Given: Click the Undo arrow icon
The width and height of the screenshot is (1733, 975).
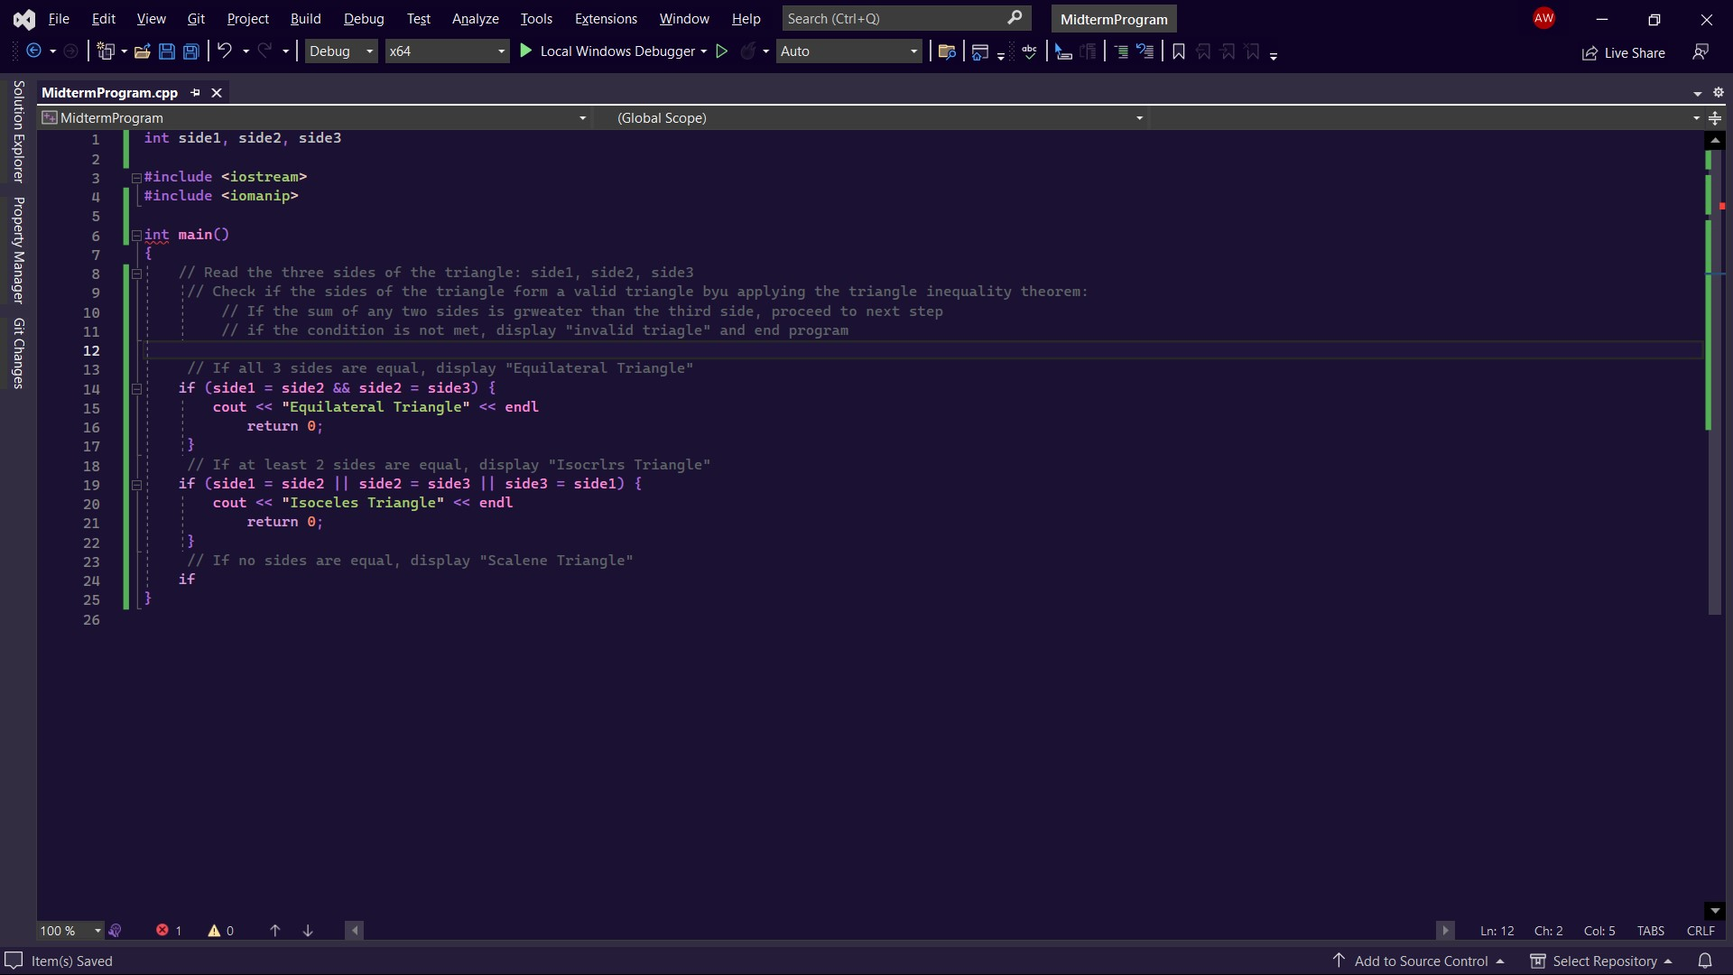Looking at the screenshot, I should pyautogui.click(x=225, y=51).
